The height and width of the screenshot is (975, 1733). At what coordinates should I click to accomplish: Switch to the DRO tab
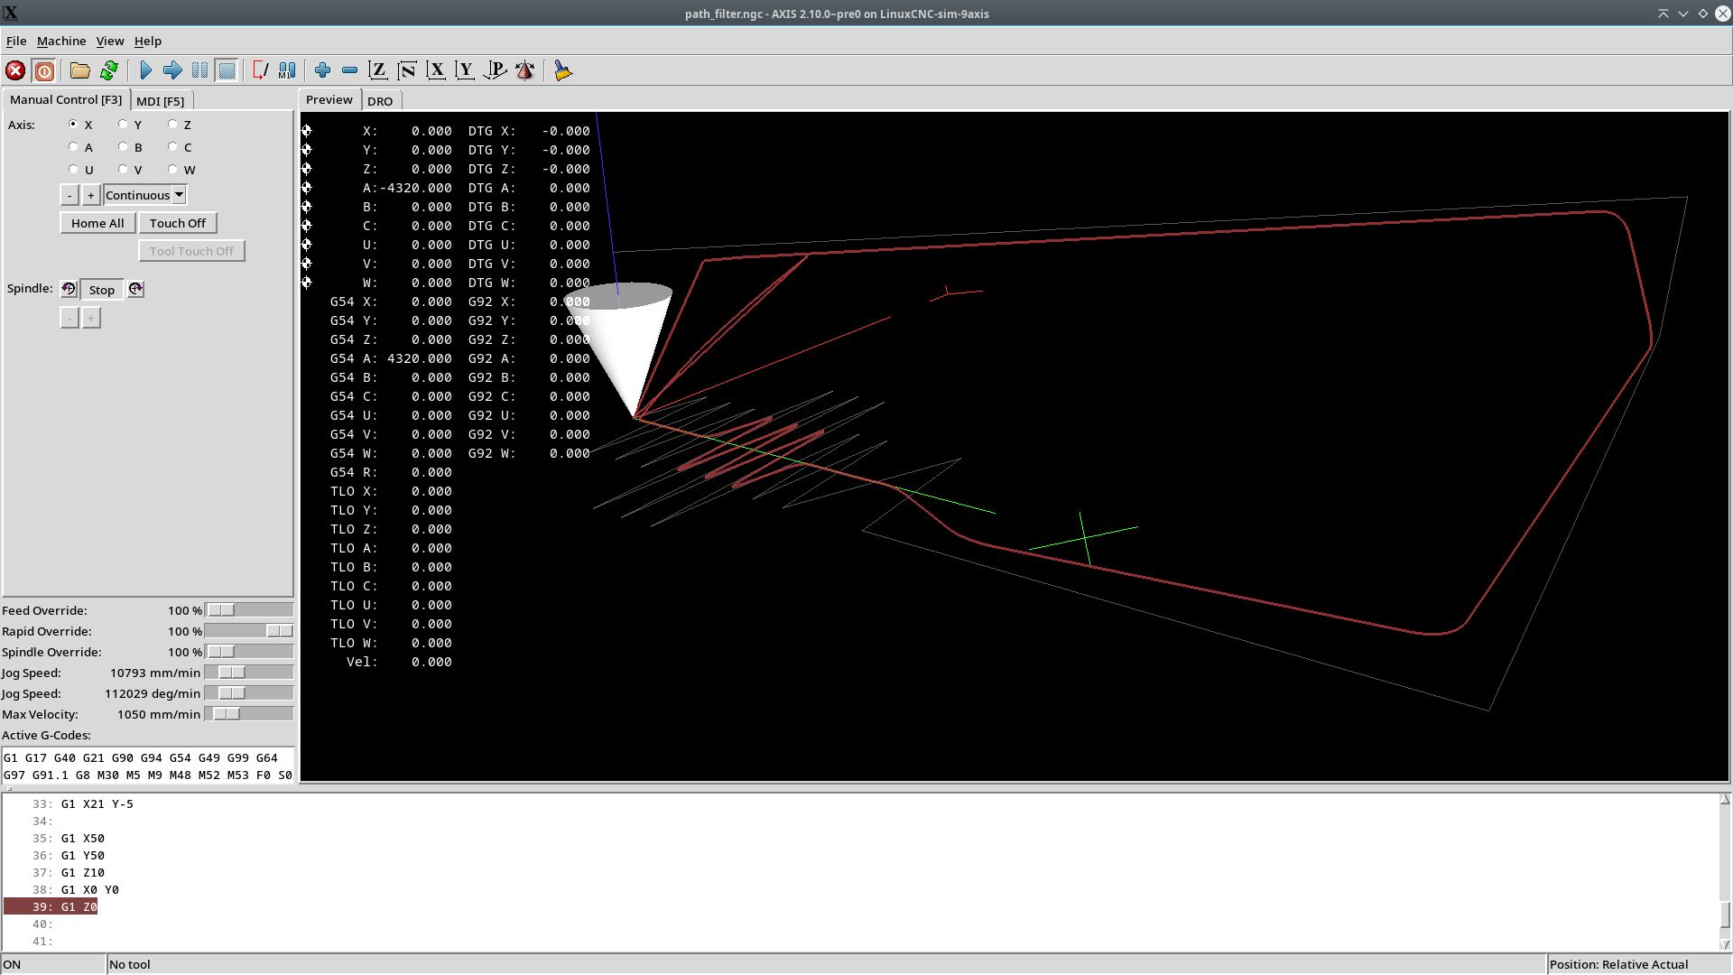coord(380,101)
